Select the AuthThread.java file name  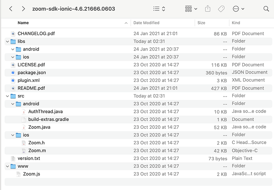pos(45,111)
